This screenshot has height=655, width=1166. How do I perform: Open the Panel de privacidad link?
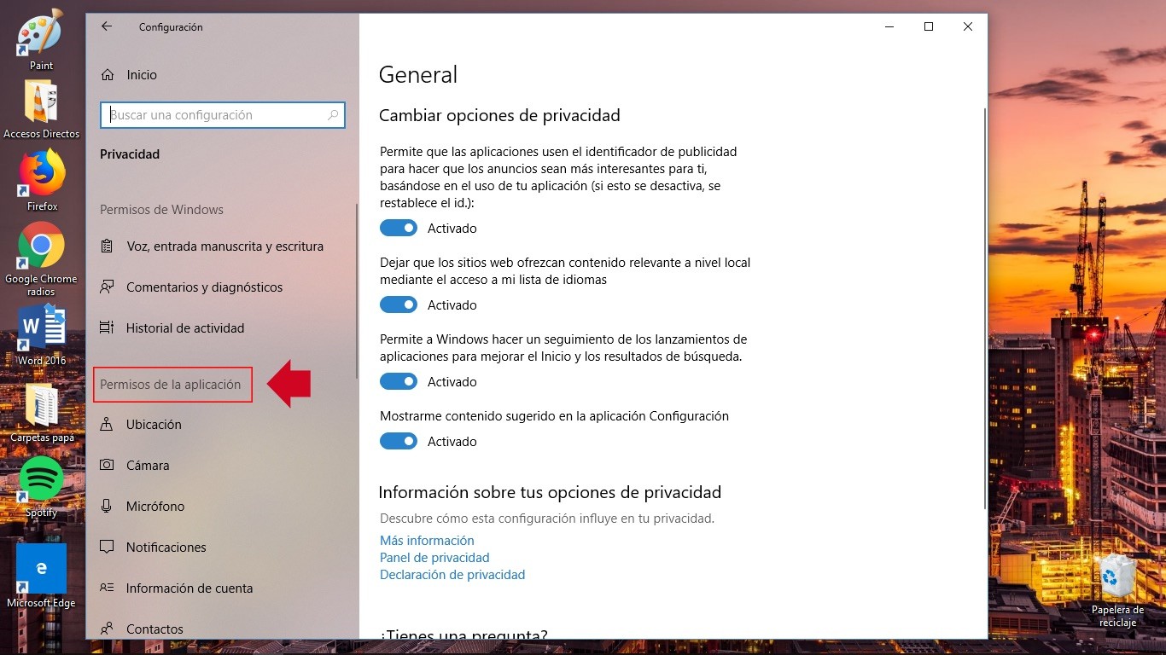(434, 557)
